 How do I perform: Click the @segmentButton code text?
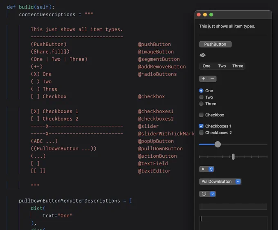(159, 59)
